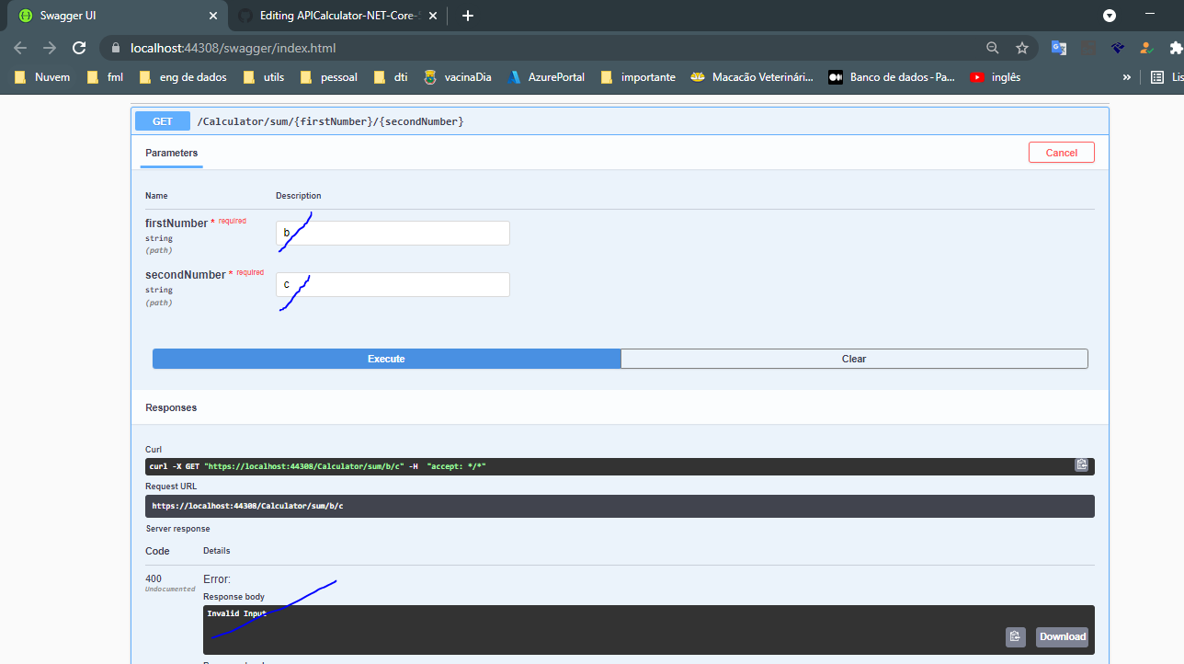Cancel the try-it-out mode
The width and height of the screenshot is (1184, 664).
pyautogui.click(x=1062, y=153)
